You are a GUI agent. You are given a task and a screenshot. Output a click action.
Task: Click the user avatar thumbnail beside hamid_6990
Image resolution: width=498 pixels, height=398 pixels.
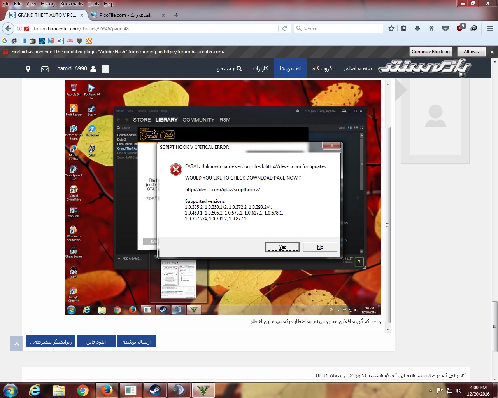click(x=105, y=69)
